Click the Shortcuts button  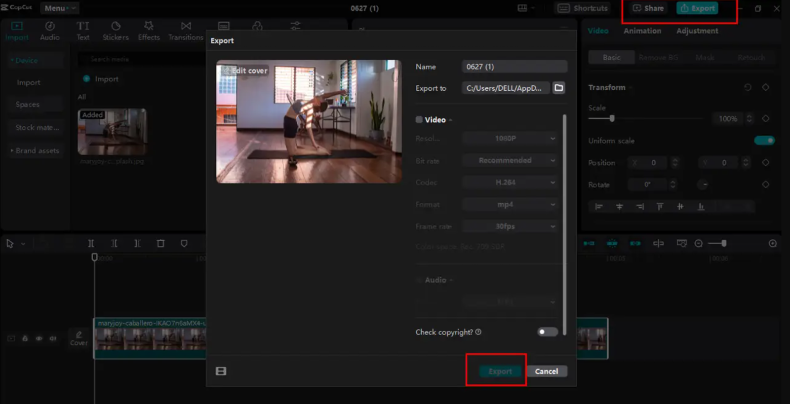coord(583,8)
